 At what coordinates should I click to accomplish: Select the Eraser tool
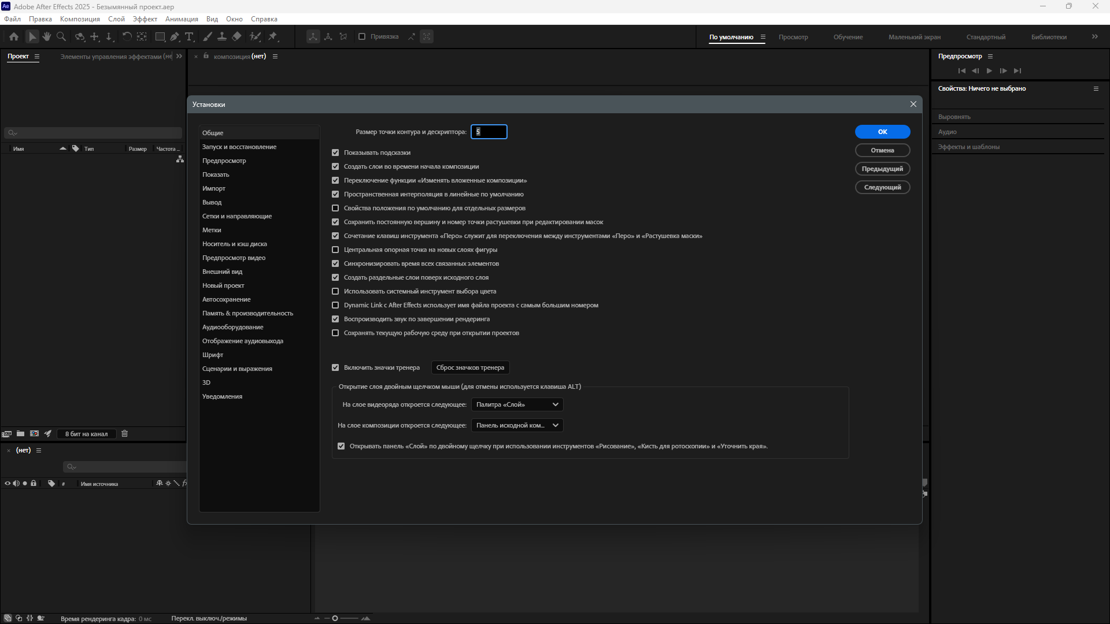(x=236, y=36)
